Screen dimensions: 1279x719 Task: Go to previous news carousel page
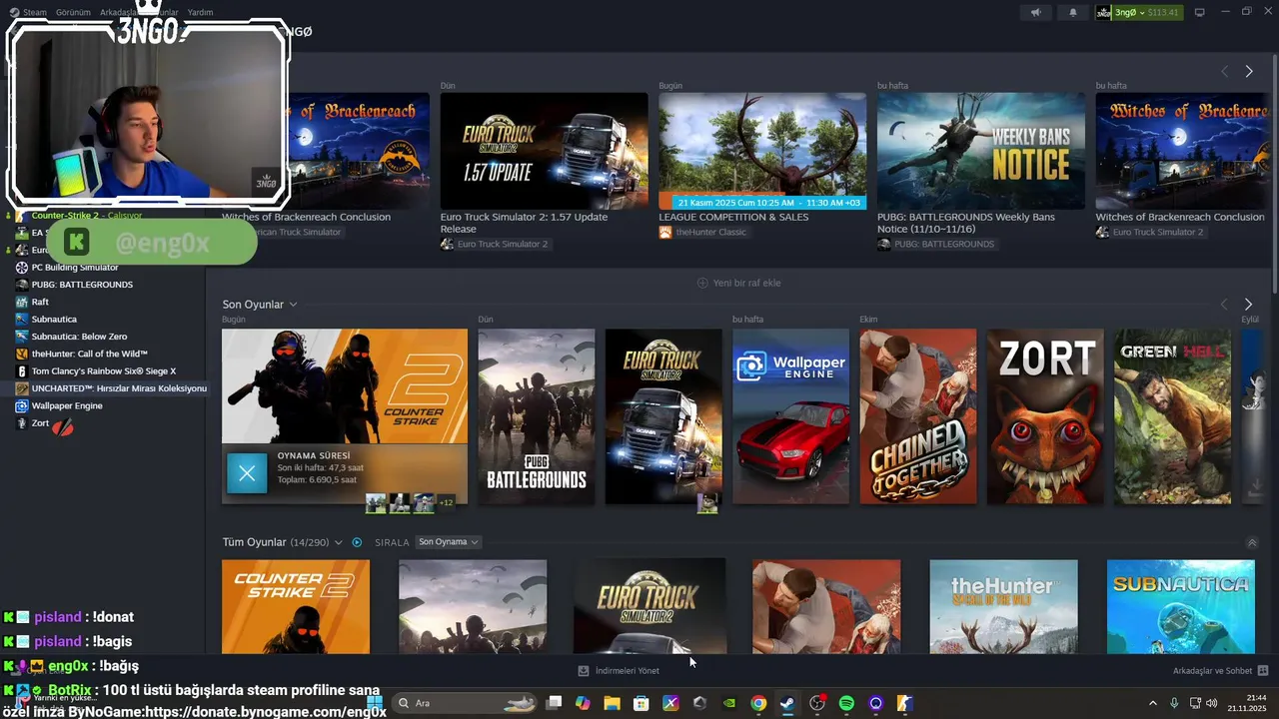point(1224,72)
